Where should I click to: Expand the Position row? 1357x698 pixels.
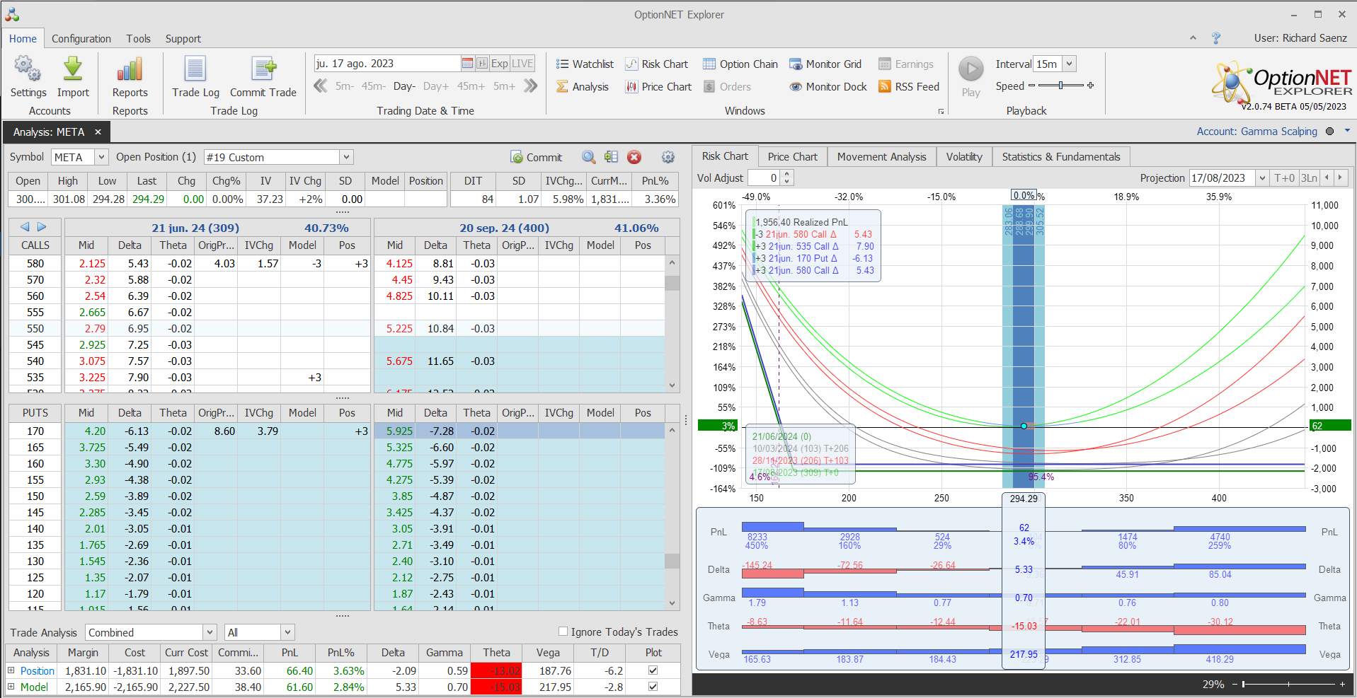click(11, 670)
